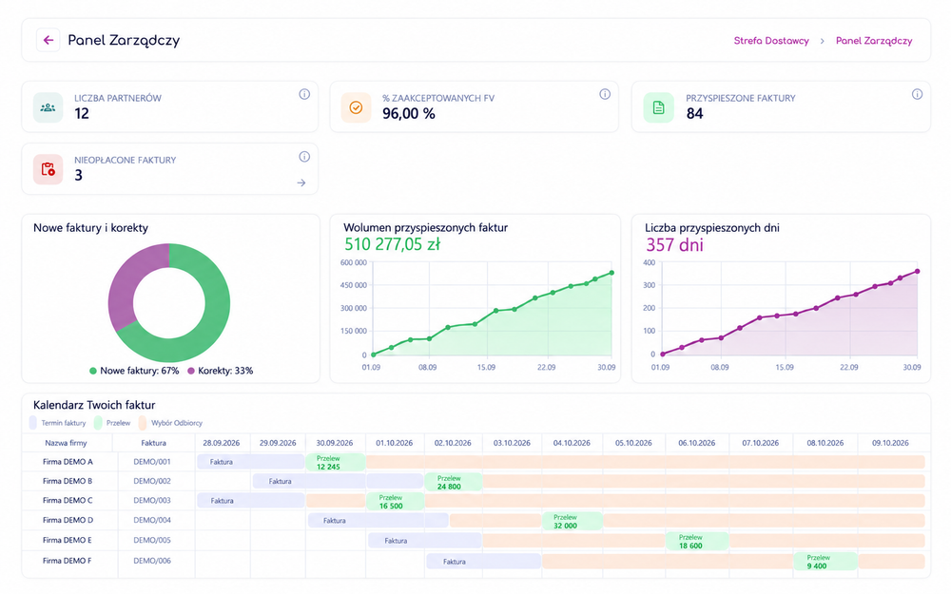Click the partners group icon
Screen dimensions: 951x594
pos(48,107)
